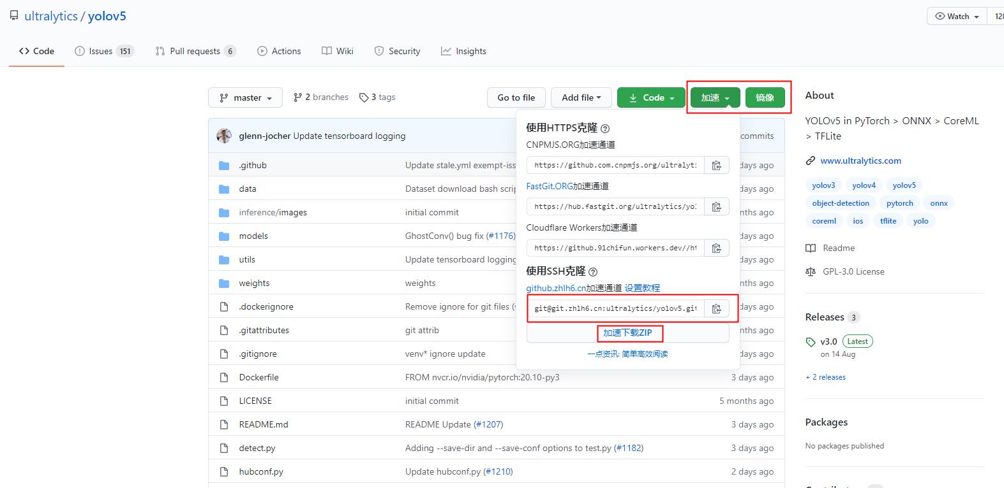Click the weights folder icon
Viewport: 1004px width, 488px height.
(x=224, y=283)
